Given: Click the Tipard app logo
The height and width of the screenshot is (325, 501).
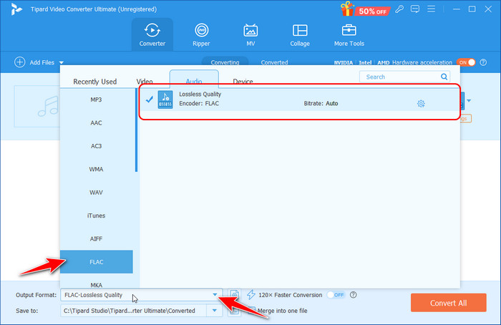Looking at the screenshot, I should 16,9.
